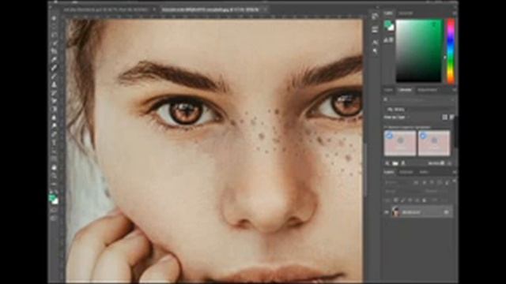Select the Spot Healing Brush tool
The image size is (506, 284).
[54, 69]
